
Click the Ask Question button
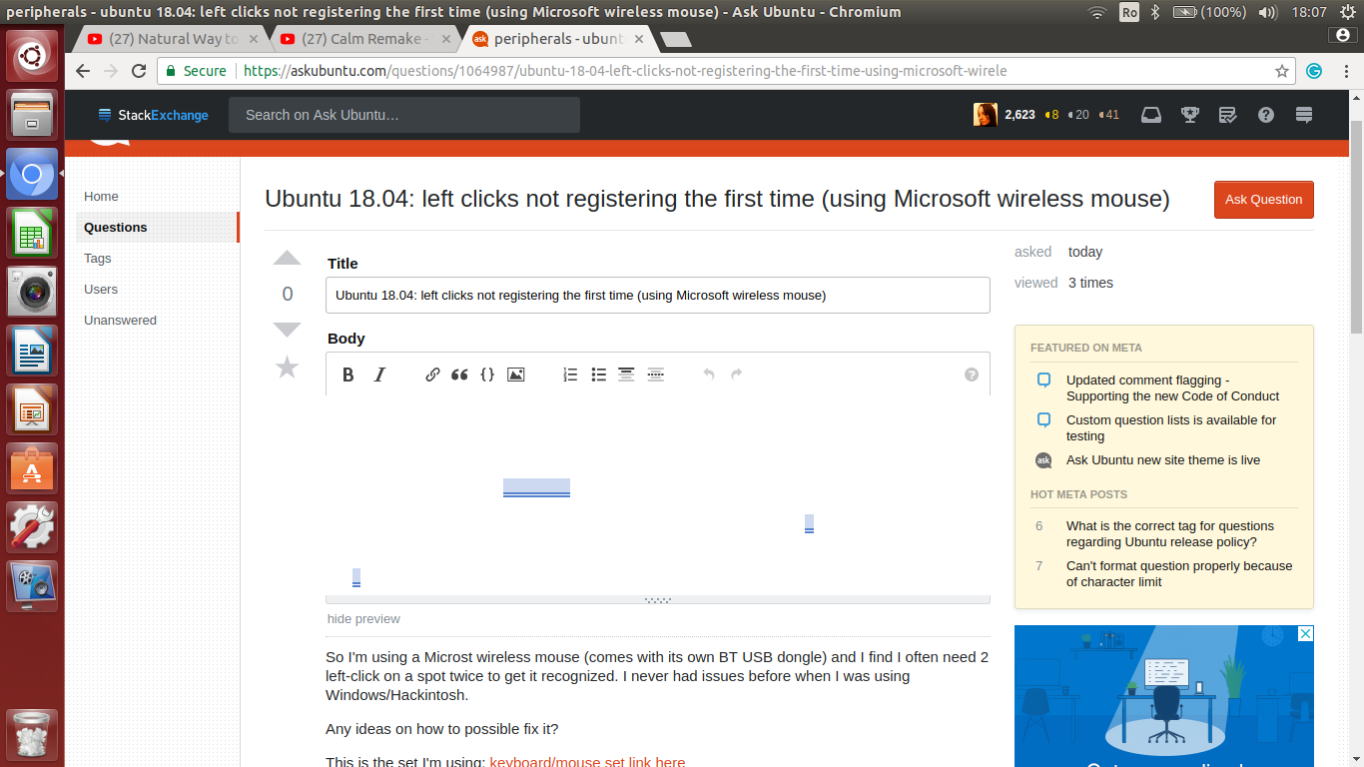[x=1263, y=199]
